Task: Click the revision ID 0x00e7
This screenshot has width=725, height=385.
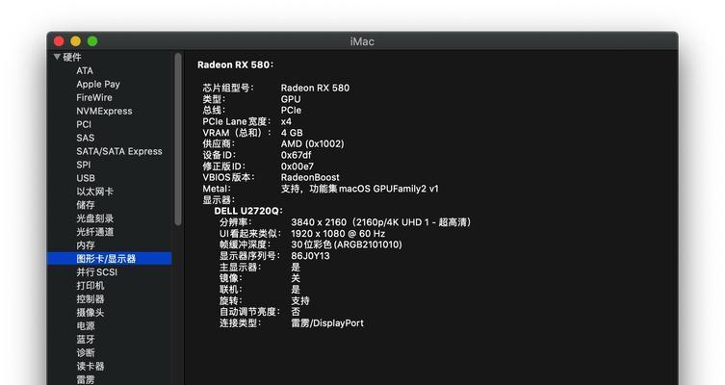Action: point(297,166)
